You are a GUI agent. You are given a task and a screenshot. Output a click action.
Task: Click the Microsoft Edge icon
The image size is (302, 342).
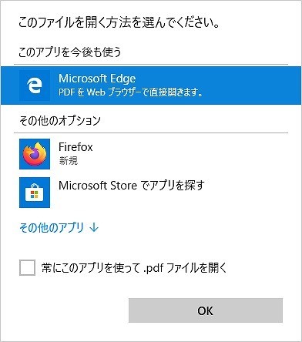point(35,85)
